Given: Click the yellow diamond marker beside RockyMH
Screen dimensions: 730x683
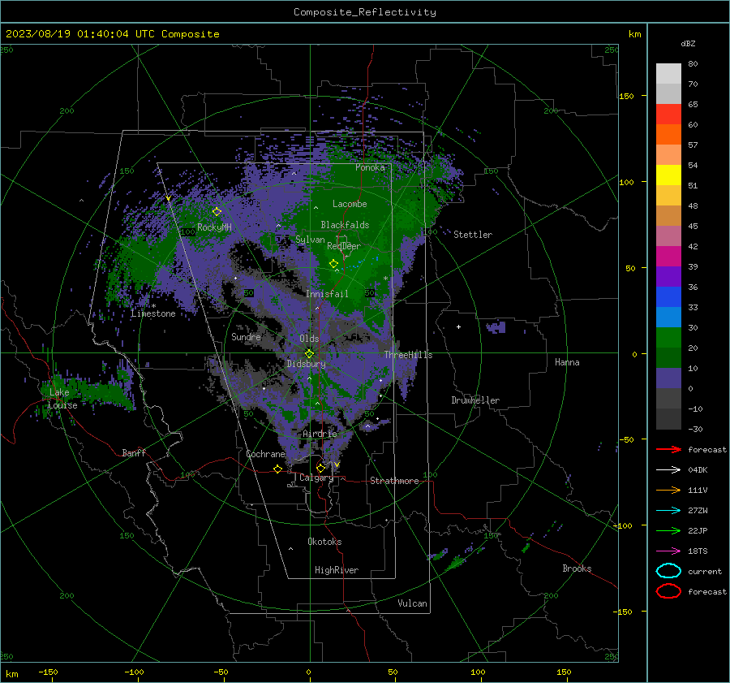Looking at the screenshot, I should 217,212.
